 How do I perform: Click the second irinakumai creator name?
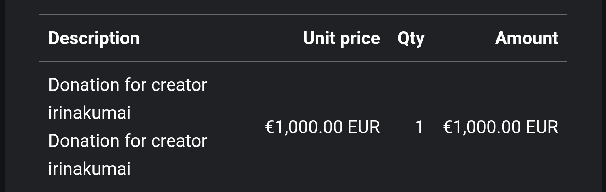click(89, 168)
